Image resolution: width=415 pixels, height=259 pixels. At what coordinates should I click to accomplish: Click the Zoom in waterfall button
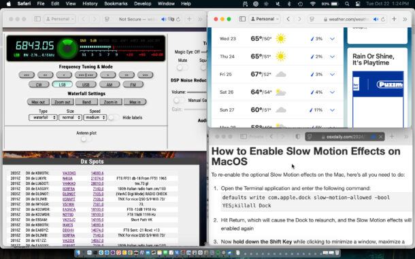[111, 102]
